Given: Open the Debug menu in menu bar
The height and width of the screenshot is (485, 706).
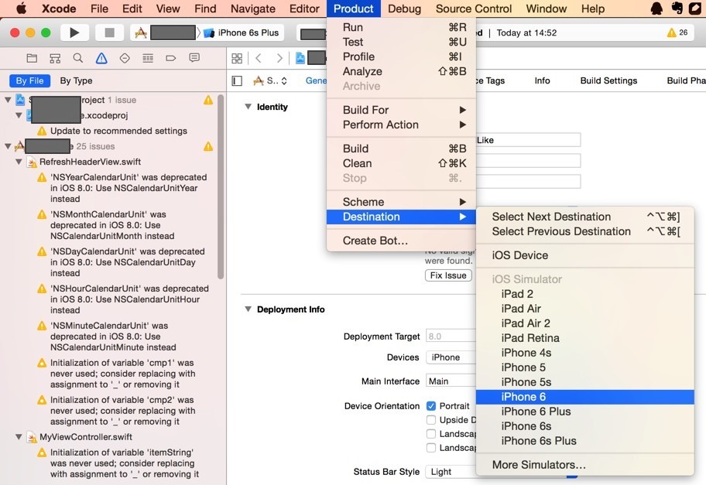Looking at the screenshot, I should pos(404,9).
